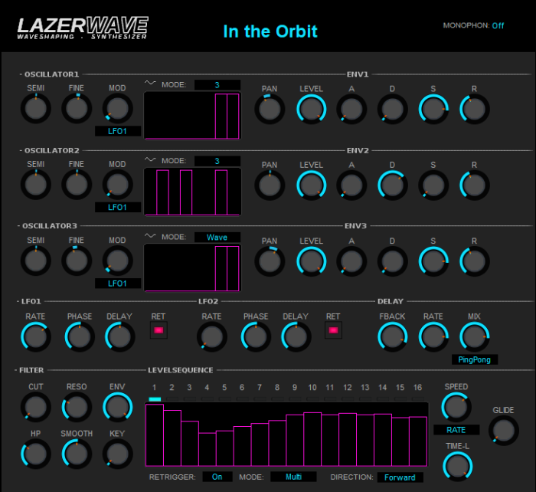Open Oscillator2 MODE value 3 selector

click(x=217, y=161)
